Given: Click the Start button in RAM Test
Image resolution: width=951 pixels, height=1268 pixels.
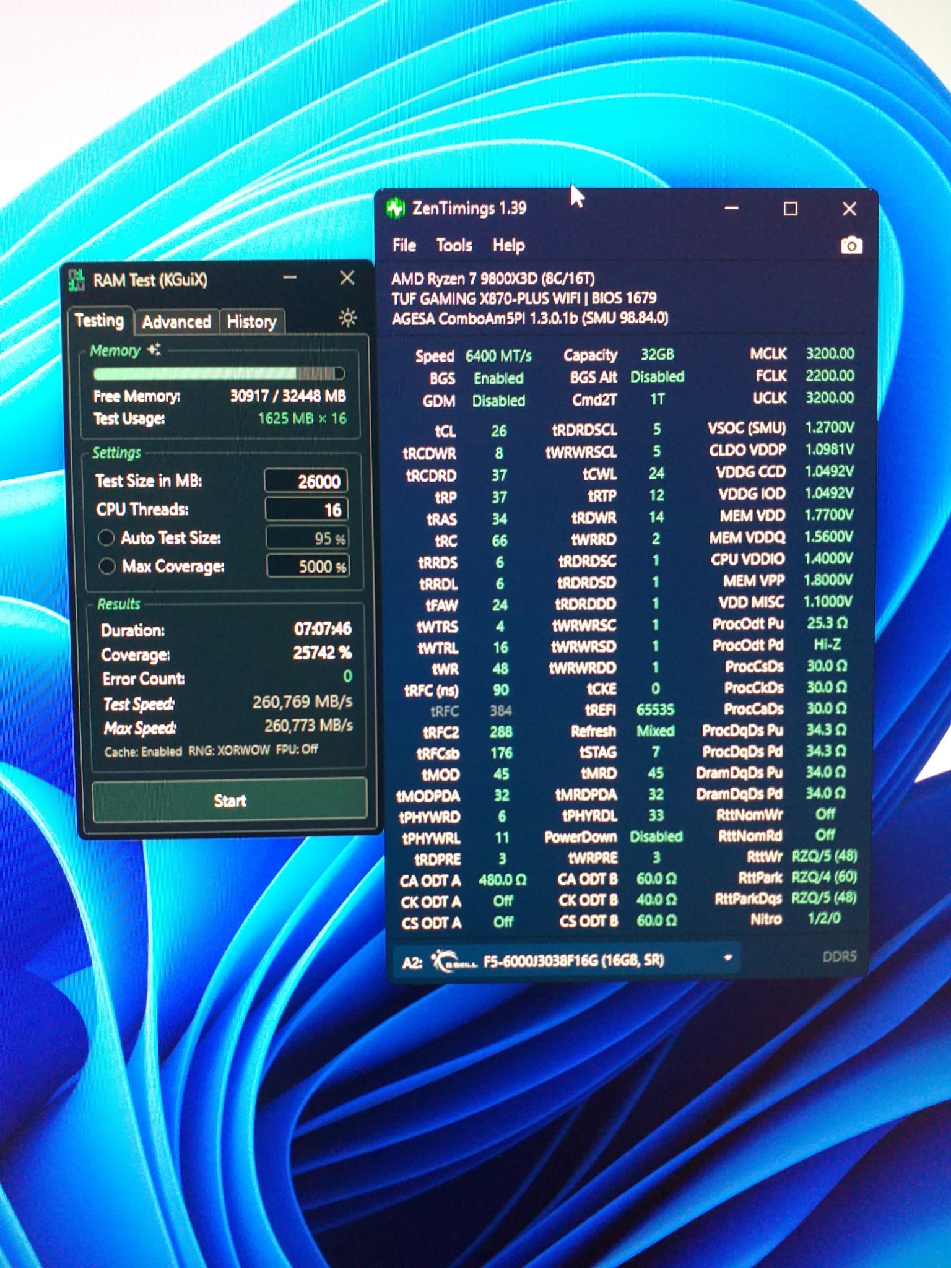Looking at the screenshot, I should 230,801.
